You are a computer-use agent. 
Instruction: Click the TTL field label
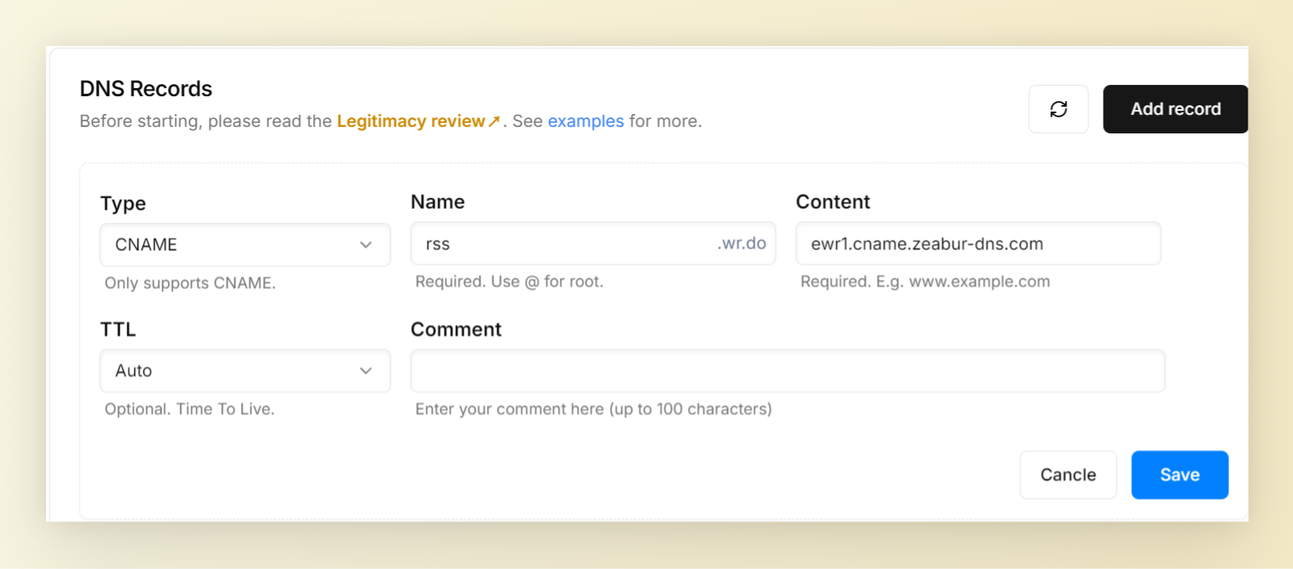point(118,330)
